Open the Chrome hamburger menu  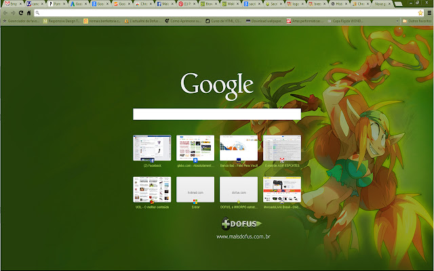point(429,13)
